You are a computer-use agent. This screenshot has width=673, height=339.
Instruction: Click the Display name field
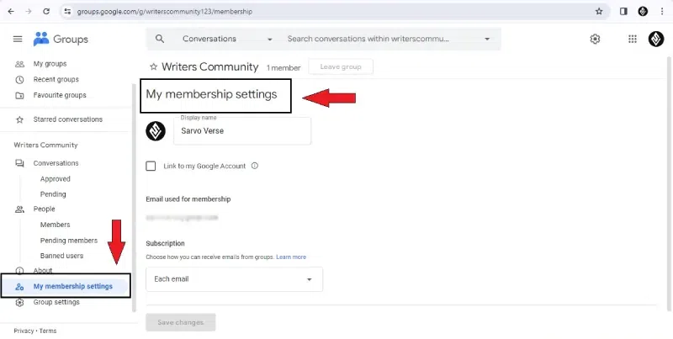(242, 131)
